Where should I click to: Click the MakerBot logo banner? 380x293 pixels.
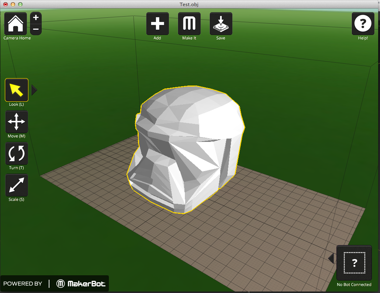click(x=54, y=283)
